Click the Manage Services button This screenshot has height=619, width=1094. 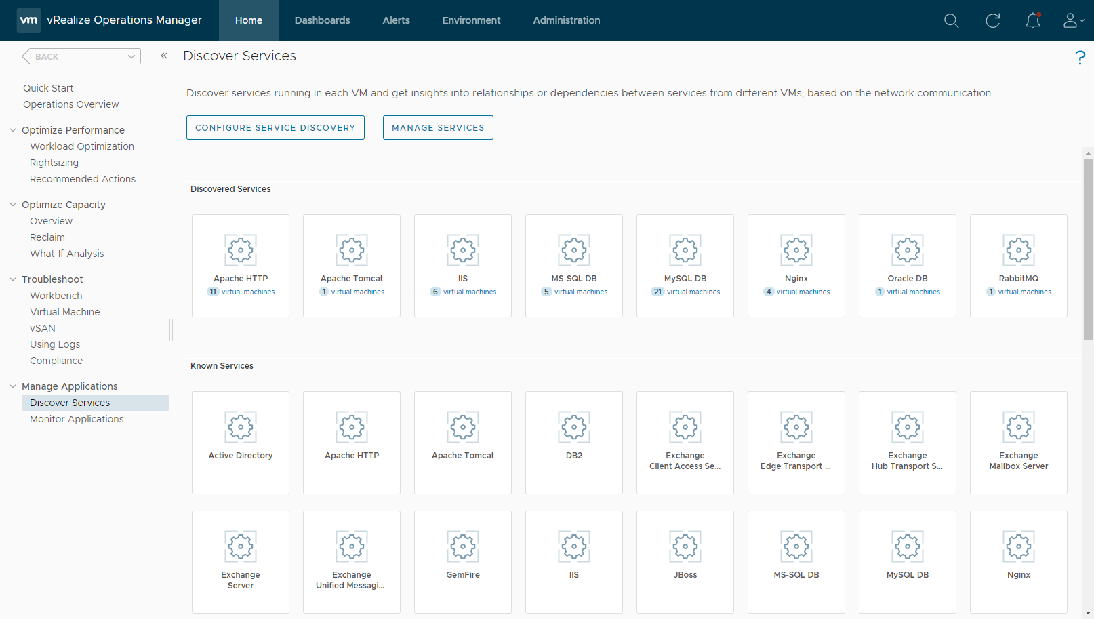coord(437,127)
